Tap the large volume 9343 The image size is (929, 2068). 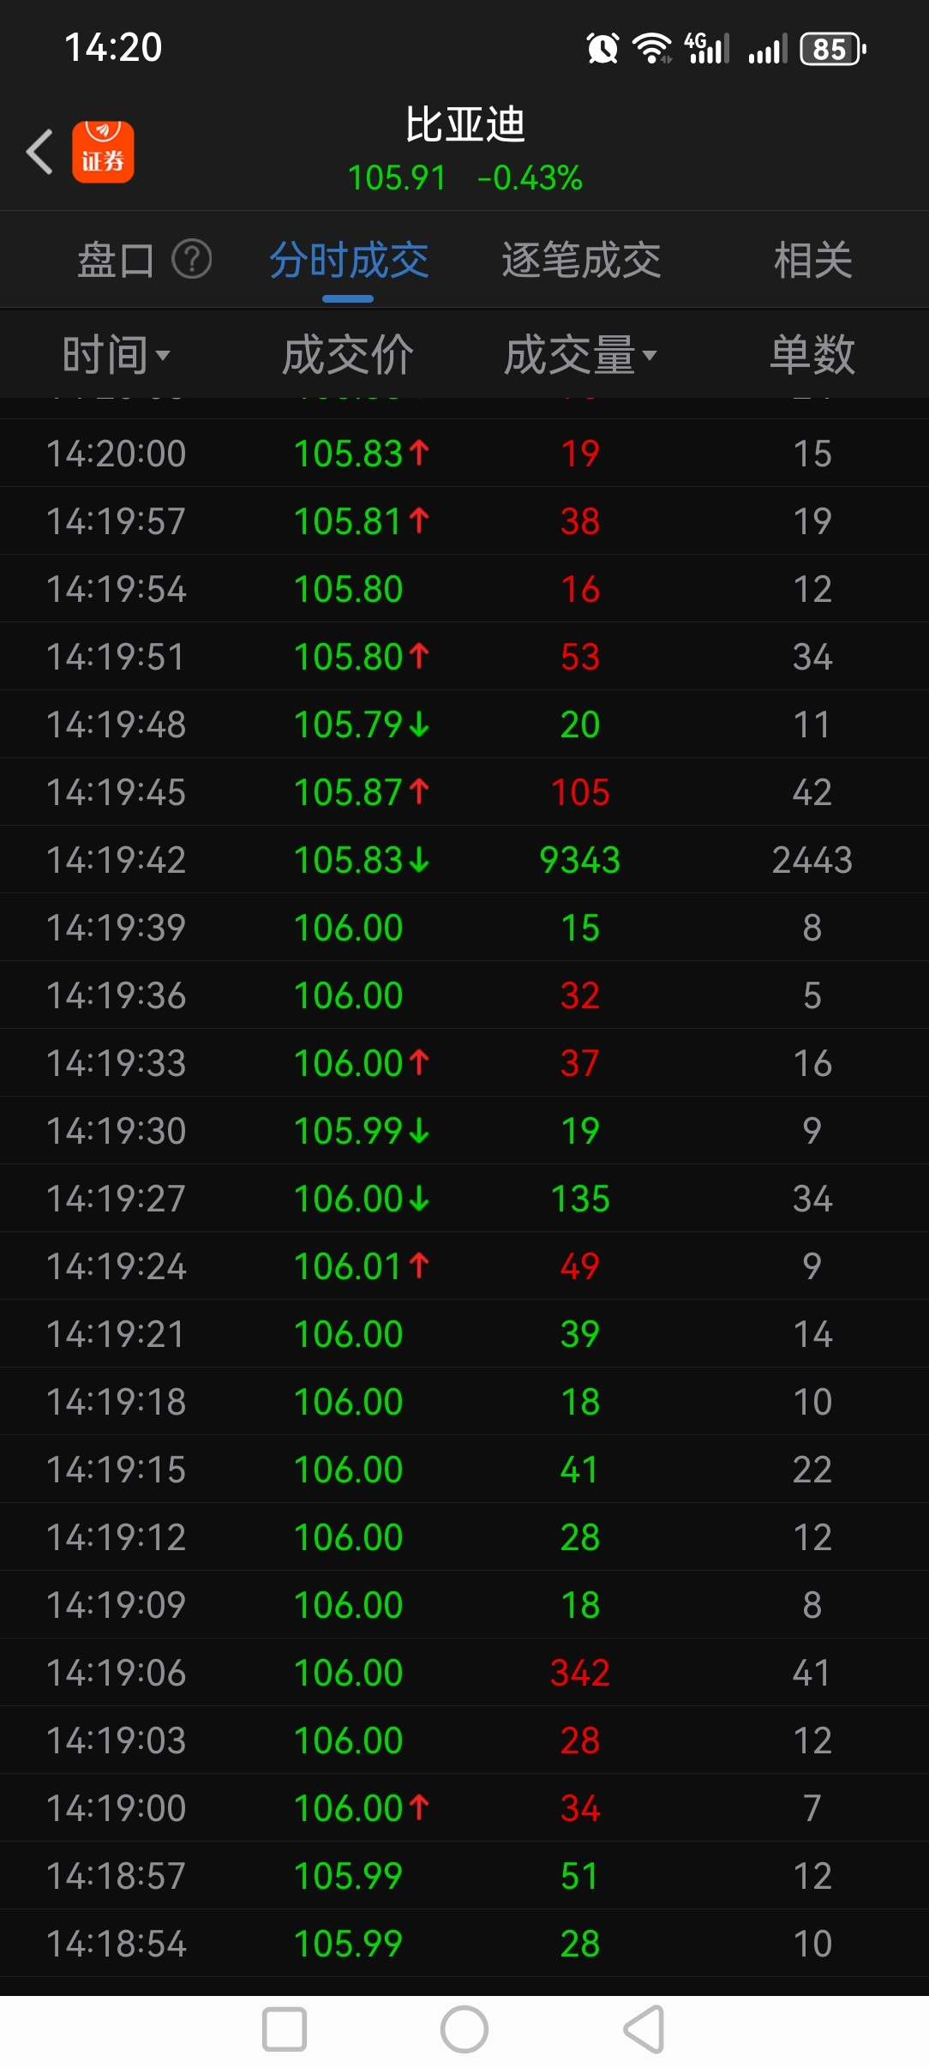click(x=580, y=860)
